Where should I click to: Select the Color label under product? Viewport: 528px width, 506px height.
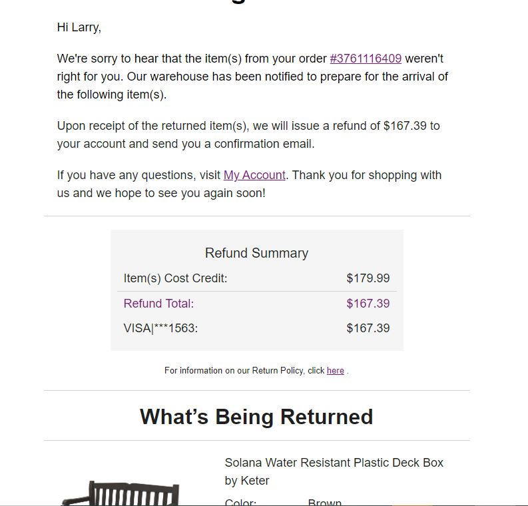pyautogui.click(x=240, y=502)
